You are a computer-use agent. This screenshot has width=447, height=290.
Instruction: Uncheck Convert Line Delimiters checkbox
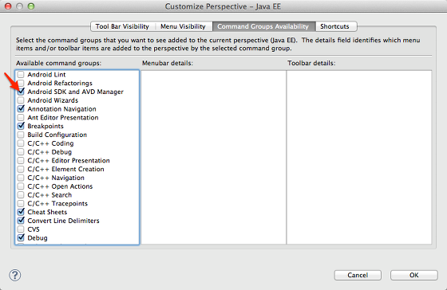[21, 221]
